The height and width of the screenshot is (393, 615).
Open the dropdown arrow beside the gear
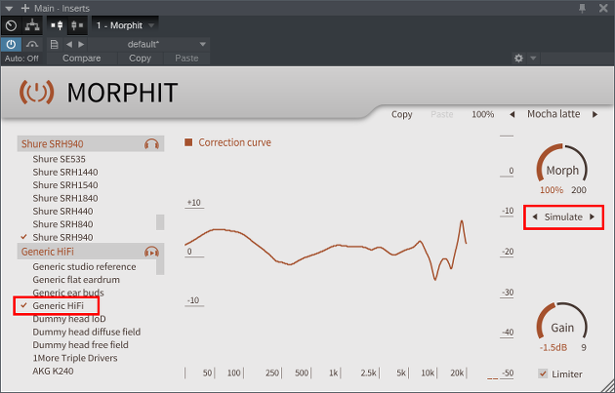[x=533, y=59]
